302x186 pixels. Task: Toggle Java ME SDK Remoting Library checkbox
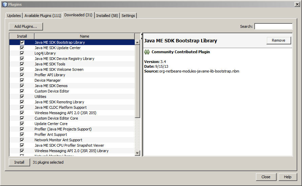pos(22,102)
